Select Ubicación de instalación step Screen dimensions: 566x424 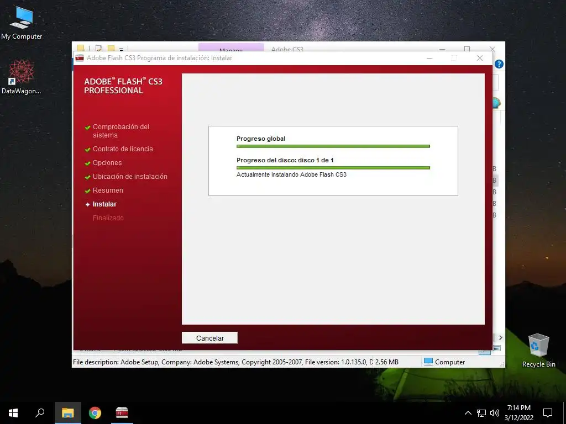pos(130,177)
